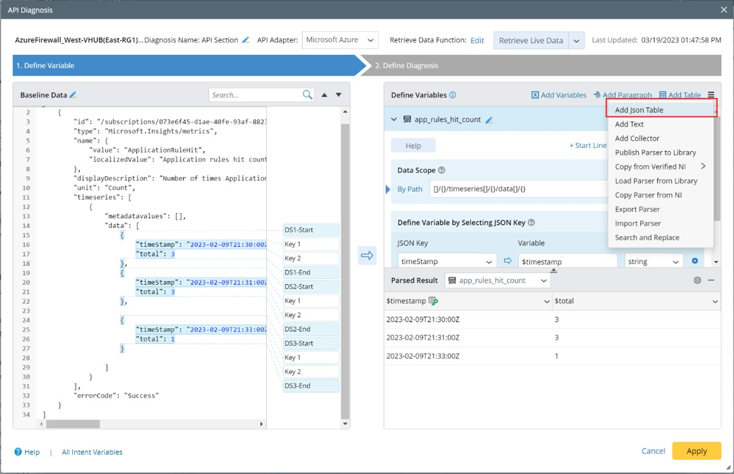
Task: Collapse the app_rules_hit_count section
Action: (x=394, y=119)
